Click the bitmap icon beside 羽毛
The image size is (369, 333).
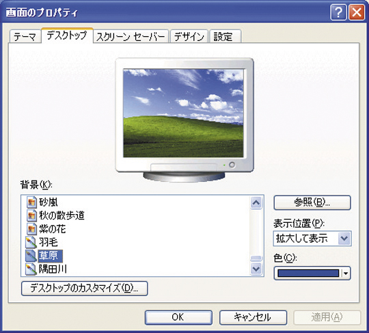pos(31,242)
